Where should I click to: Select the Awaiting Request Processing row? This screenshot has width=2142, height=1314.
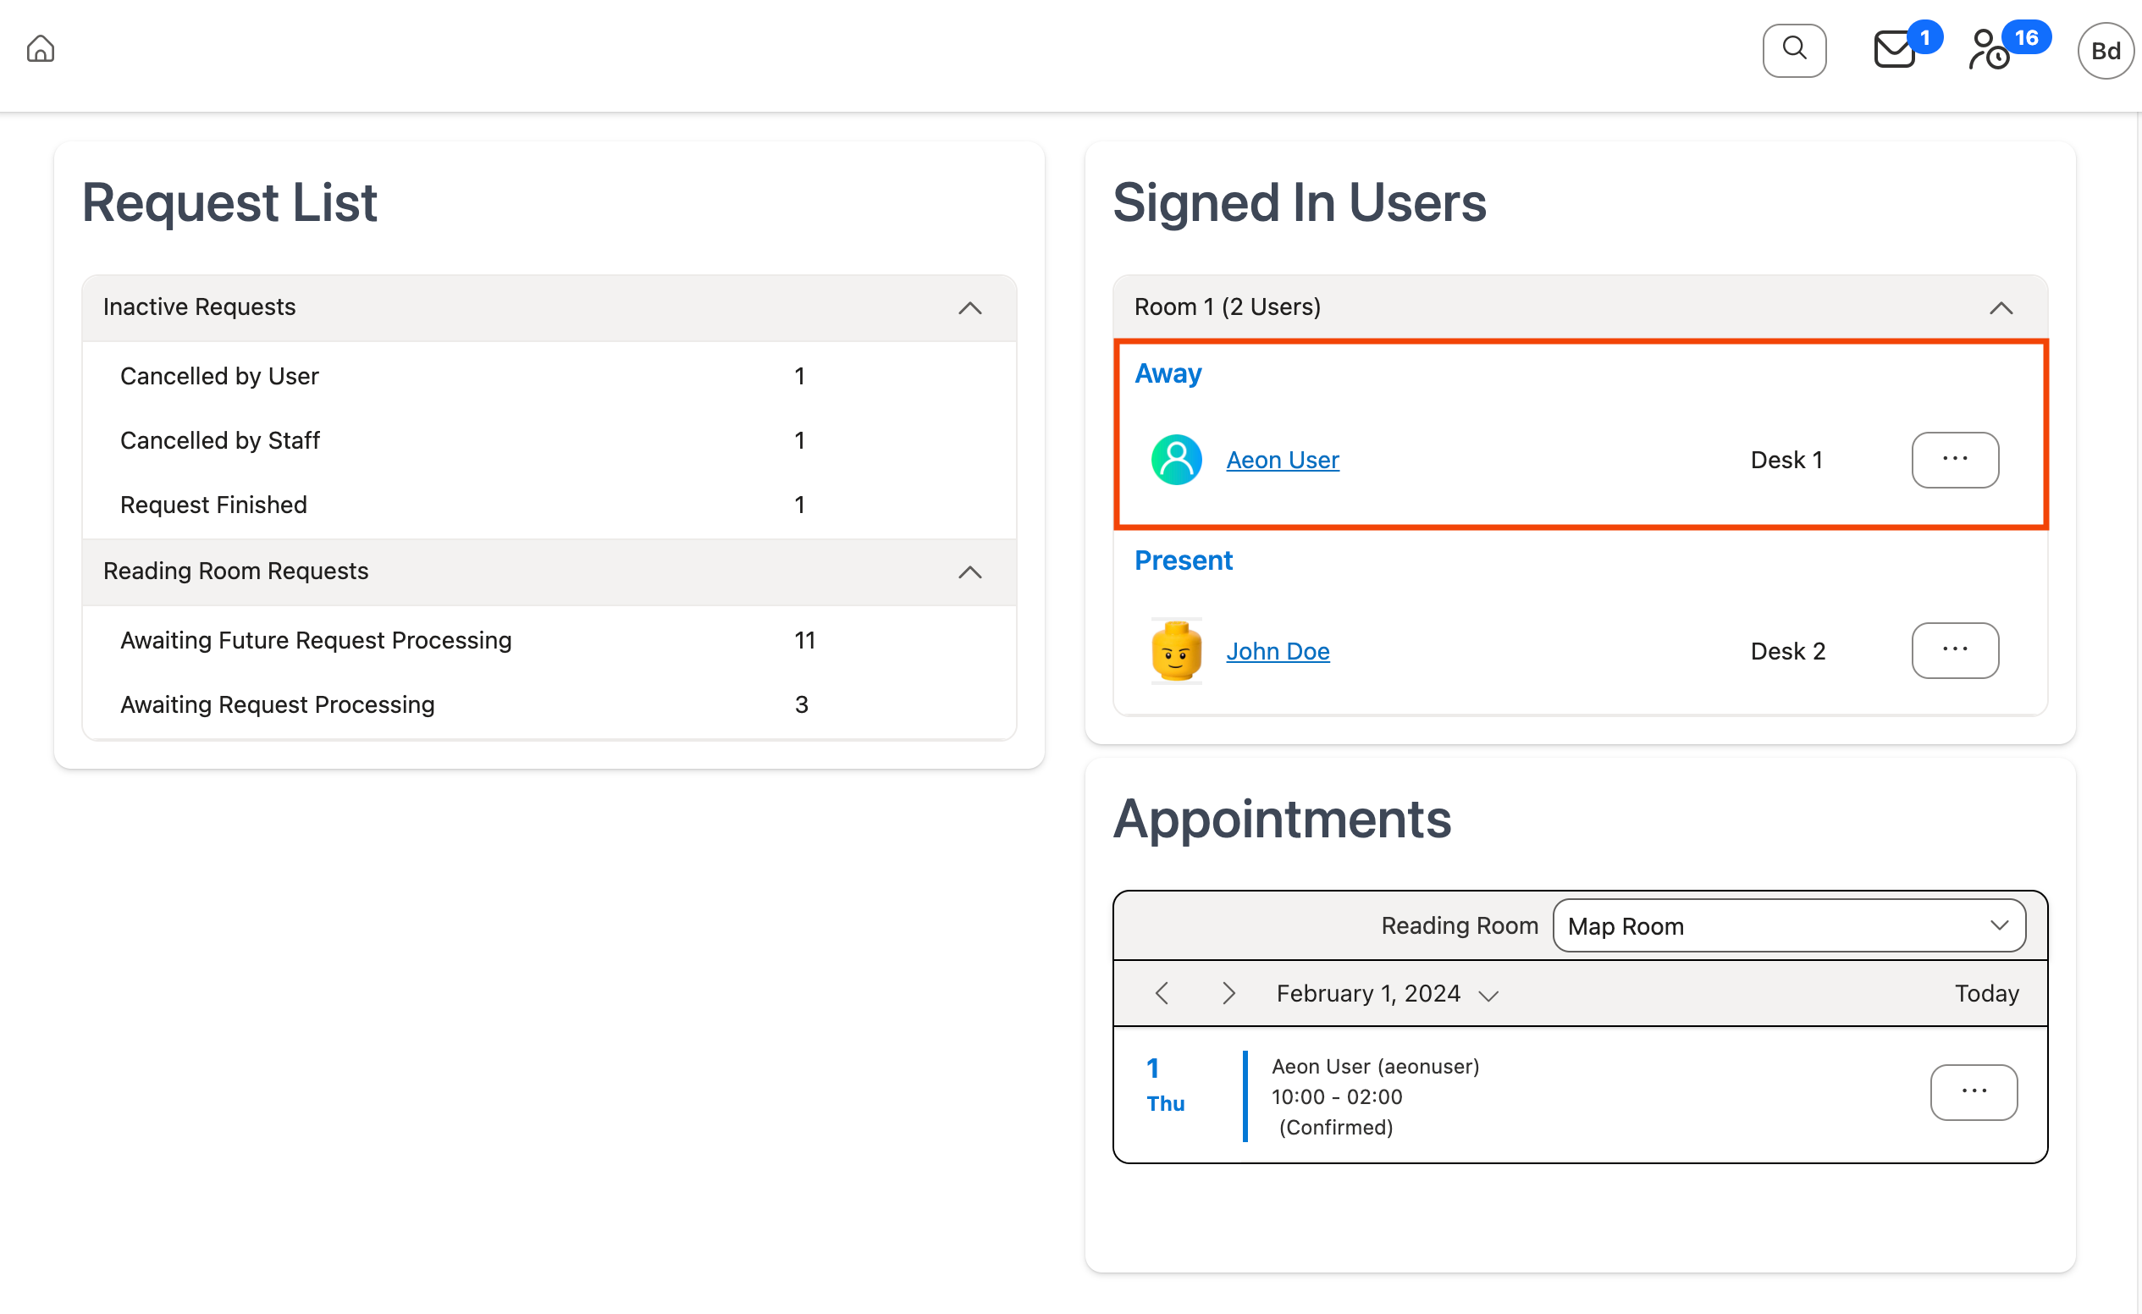coord(278,704)
